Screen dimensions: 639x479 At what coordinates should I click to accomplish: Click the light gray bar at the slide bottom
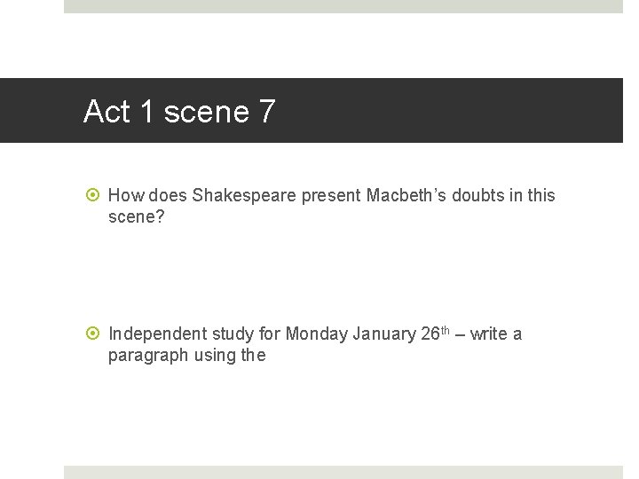click(x=343, y=472)
